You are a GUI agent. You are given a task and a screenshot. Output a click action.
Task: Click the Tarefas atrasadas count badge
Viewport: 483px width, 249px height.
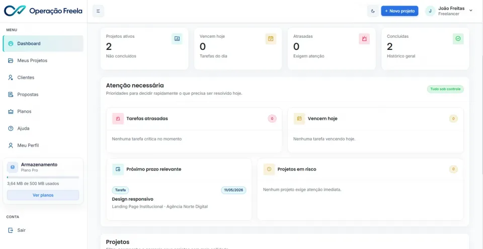[272, 118]
